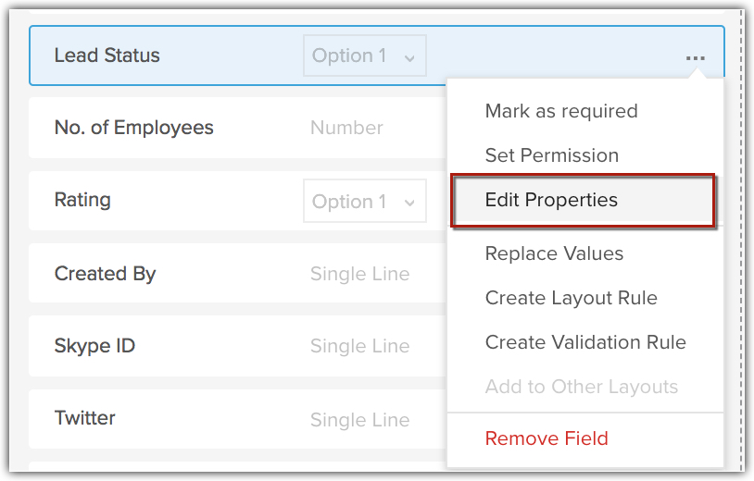Click Single Line placeholder for Skype ID
Viewport: 754px width, 481px height.
359,346
